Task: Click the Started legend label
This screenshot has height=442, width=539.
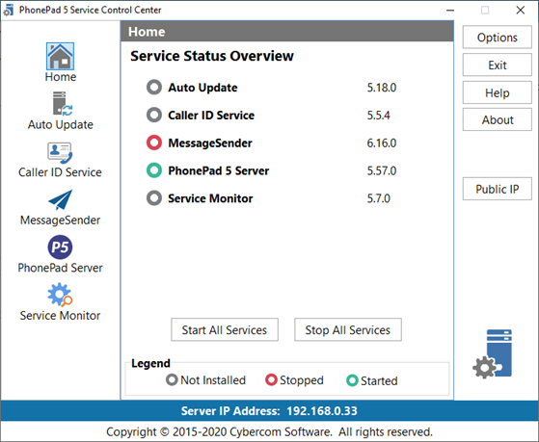Action: pyautogui.click(x=379, y=381)
